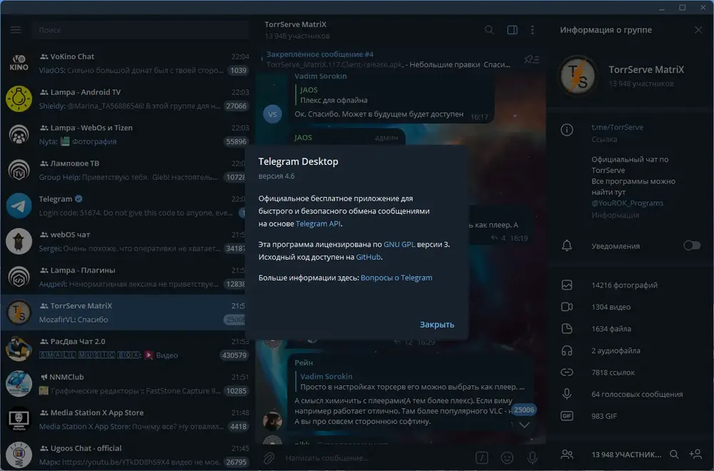The width and height of the screenshot is (714, 471).
Task: Open the Lampa - WebOs и Tizen chat
Action: pyautogui.click(x=127, y=134)
